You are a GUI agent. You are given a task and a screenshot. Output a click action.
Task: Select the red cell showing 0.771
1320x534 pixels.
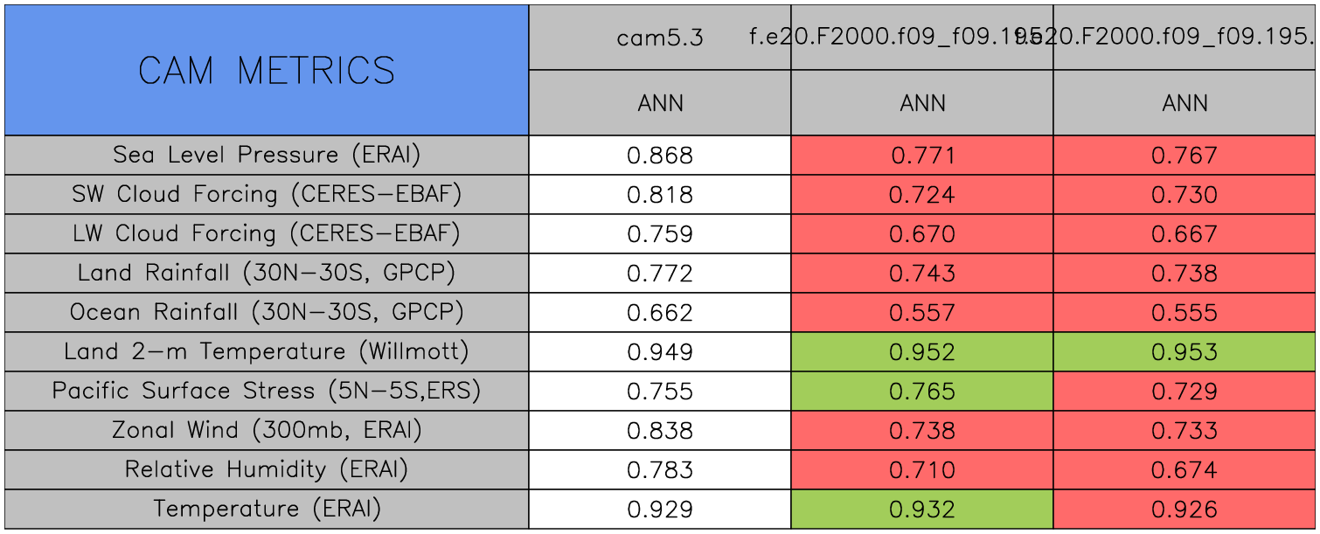pos(922,156)
